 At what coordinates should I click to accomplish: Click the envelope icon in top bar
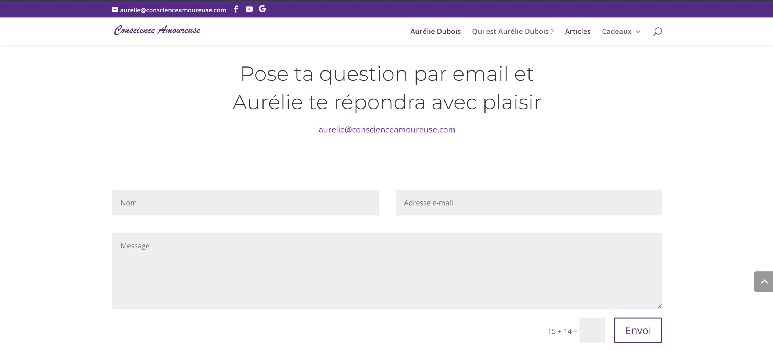(115, 10)
